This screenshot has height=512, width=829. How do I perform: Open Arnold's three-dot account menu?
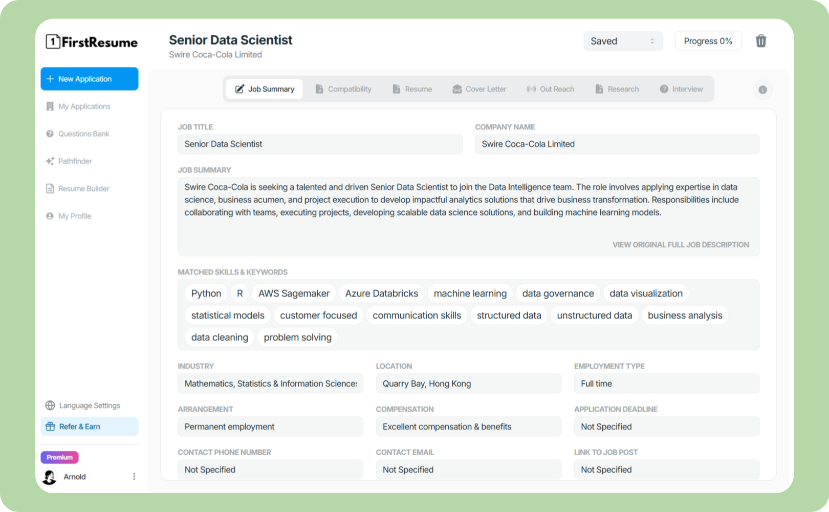[x=134, y=477]
